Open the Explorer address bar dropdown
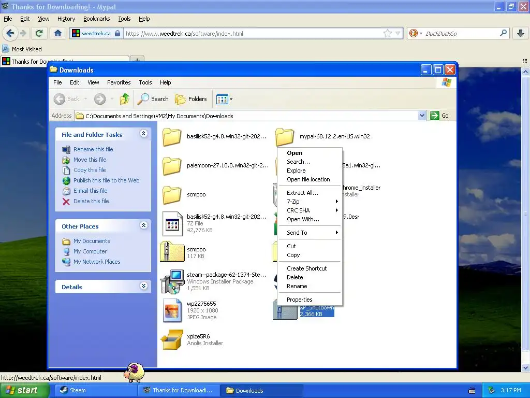The image size is (530, 398). (x=422, y=116)
